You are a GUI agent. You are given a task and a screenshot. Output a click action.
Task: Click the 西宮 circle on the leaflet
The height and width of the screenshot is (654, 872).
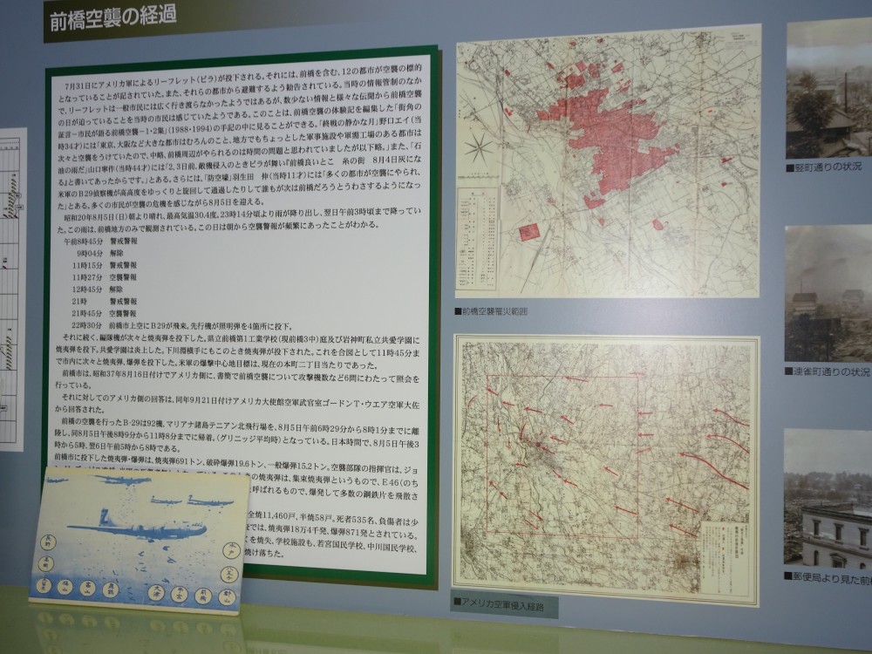[x=179, y=594]
